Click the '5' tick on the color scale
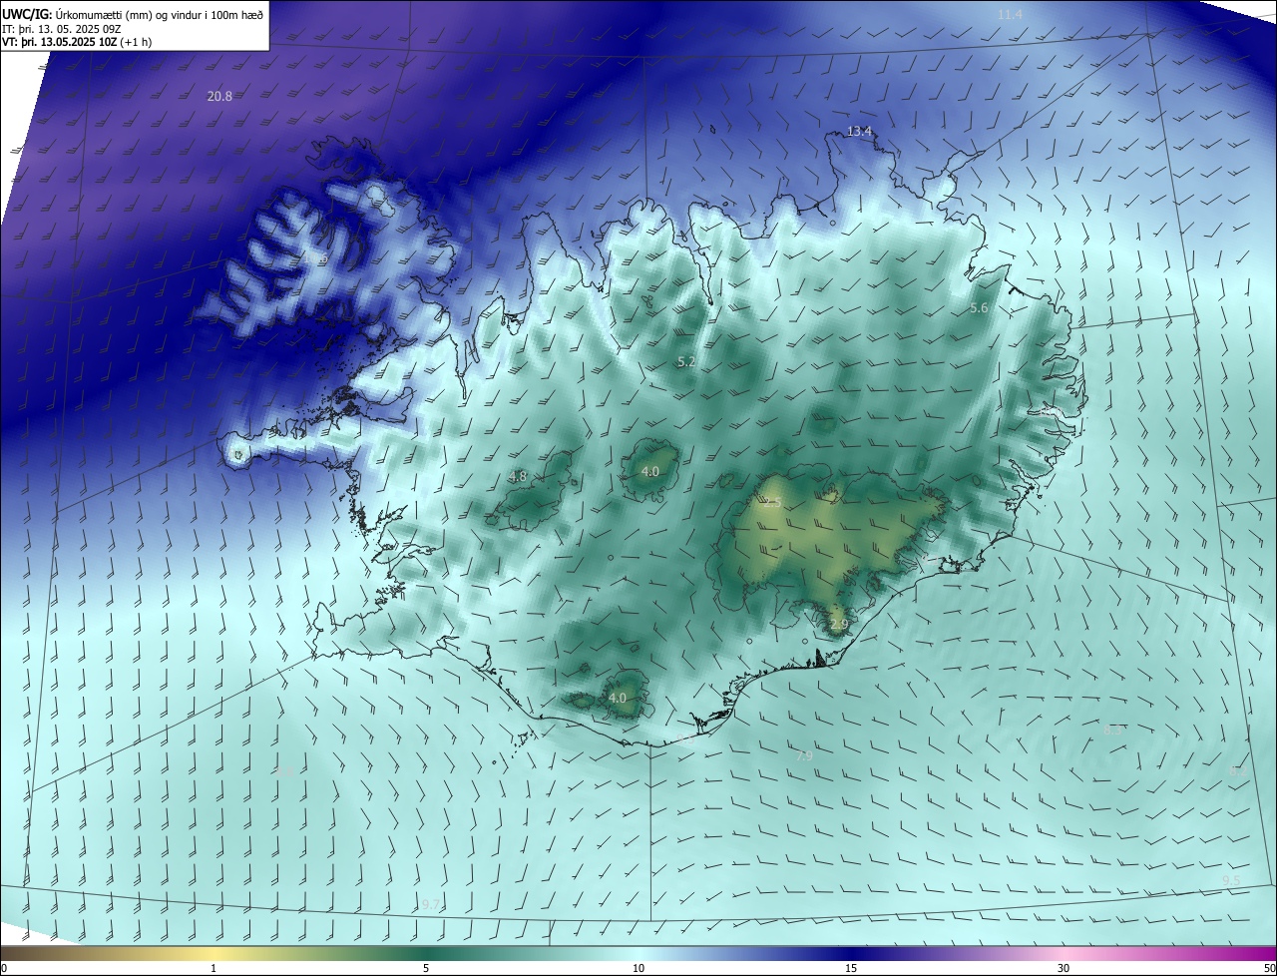The width and height of the screenshot is (1277, 976). [x=426, y=969]
